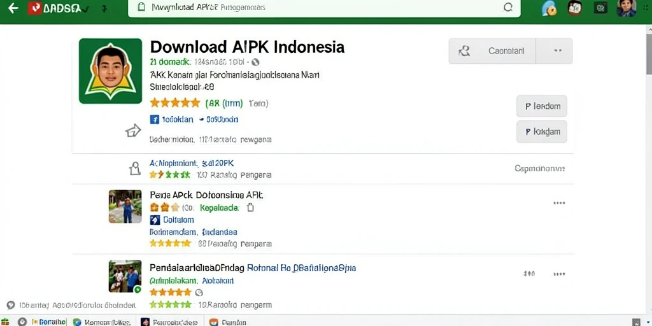Click the search magnifier in address bar
Viewport: 652px width, 326px height.
507,8
